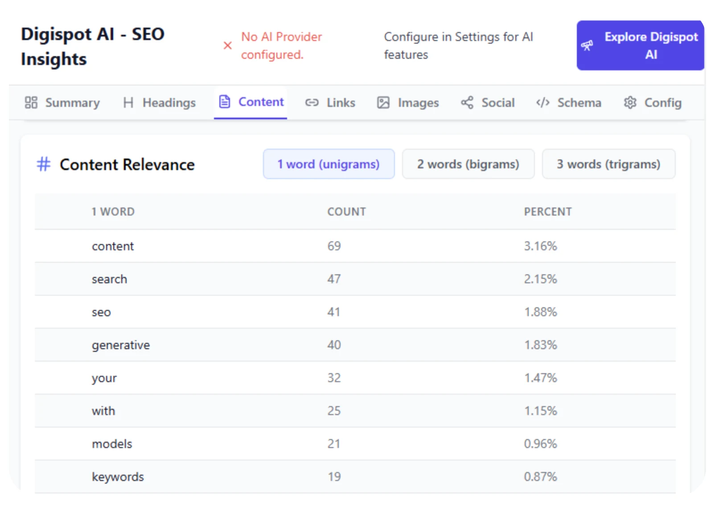Click the count value 19

[x=334, y=477]
